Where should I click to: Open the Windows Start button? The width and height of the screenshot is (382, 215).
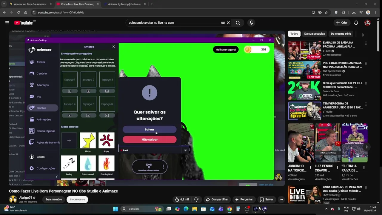coord(115,209)
